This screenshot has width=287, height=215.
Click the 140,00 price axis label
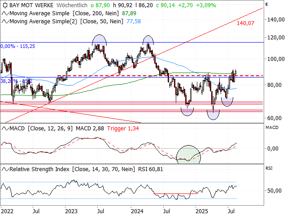[276, 20]
